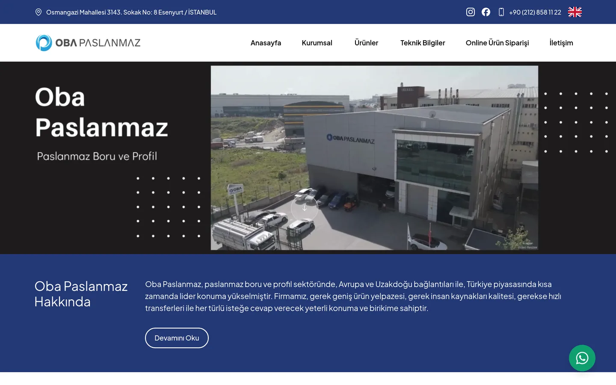Click the mobile phone icon in top bar
Image resolution: width=616 pixels, height=385 pixels.
(x=501, y=12)
